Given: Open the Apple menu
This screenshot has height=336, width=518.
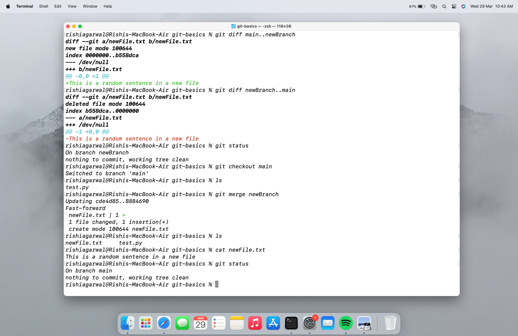Looking at the screenshot, I should 8,6.
